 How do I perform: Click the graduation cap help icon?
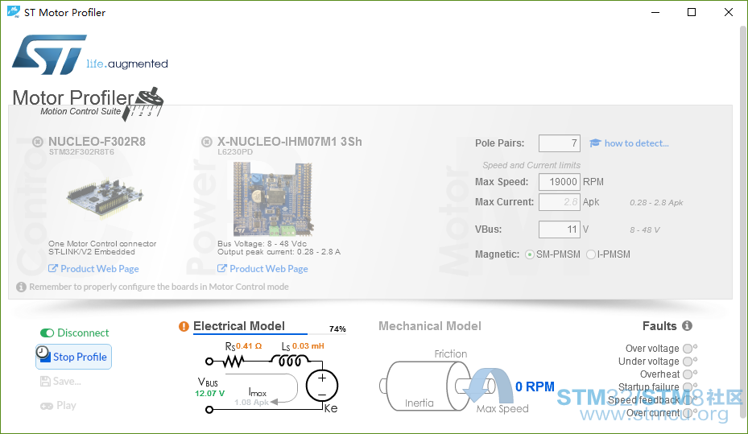tap(595, 143)
